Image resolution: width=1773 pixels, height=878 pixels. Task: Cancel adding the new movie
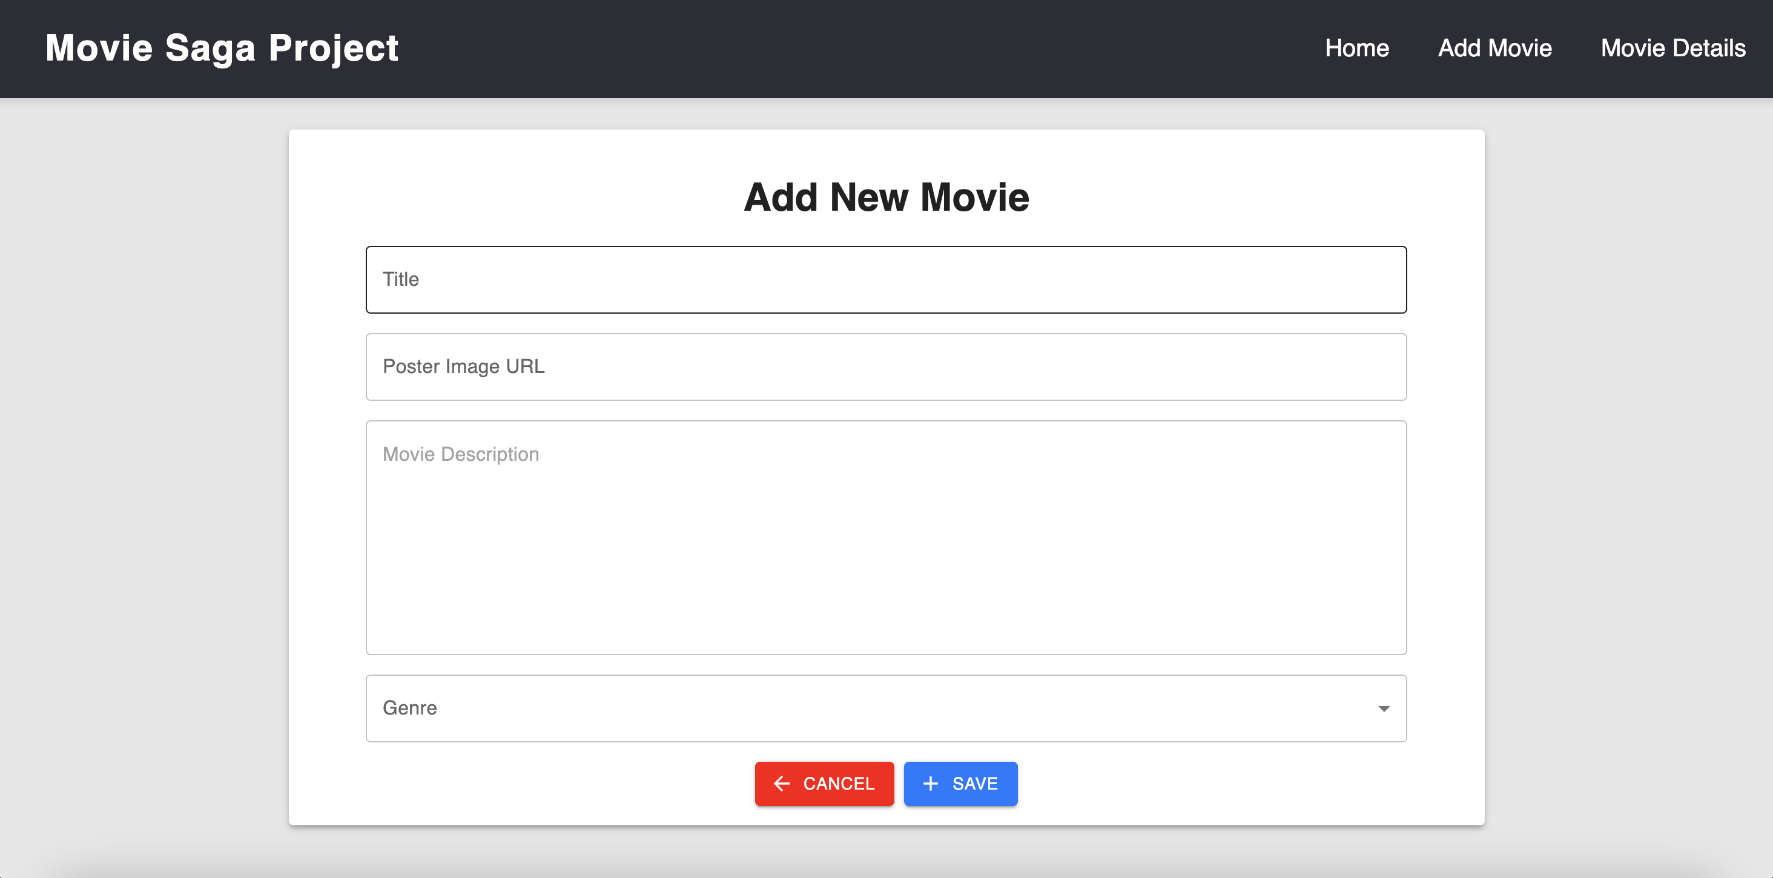(824, 784)
